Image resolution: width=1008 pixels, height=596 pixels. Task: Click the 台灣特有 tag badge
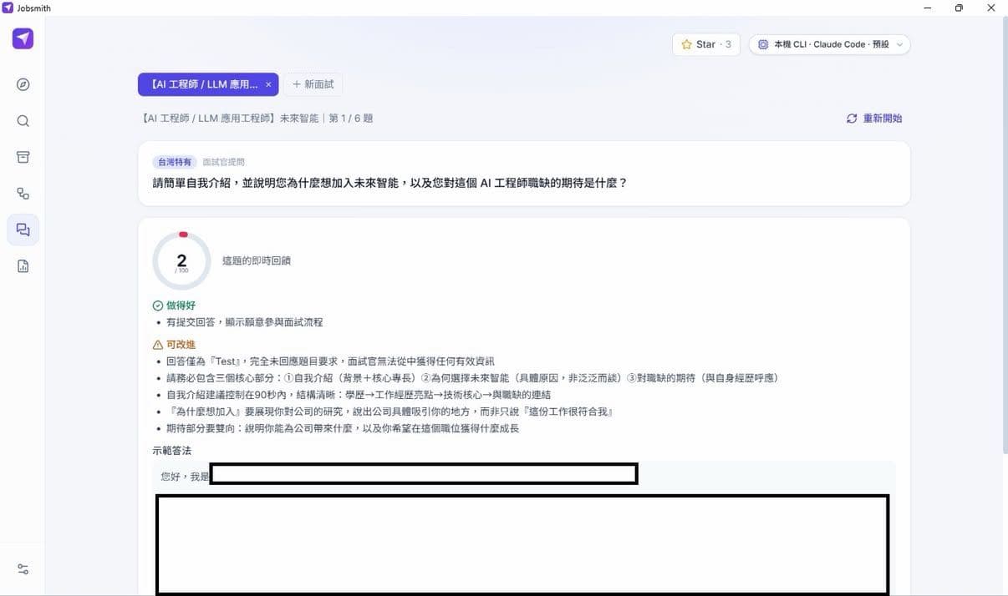pos(175,162)
